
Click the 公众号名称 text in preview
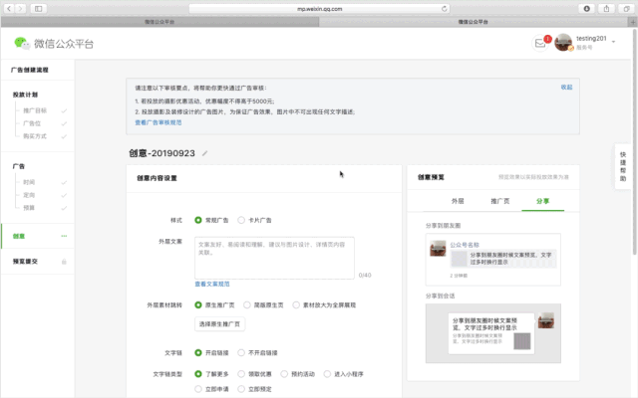pyautogui.click(x=465, y=245)
